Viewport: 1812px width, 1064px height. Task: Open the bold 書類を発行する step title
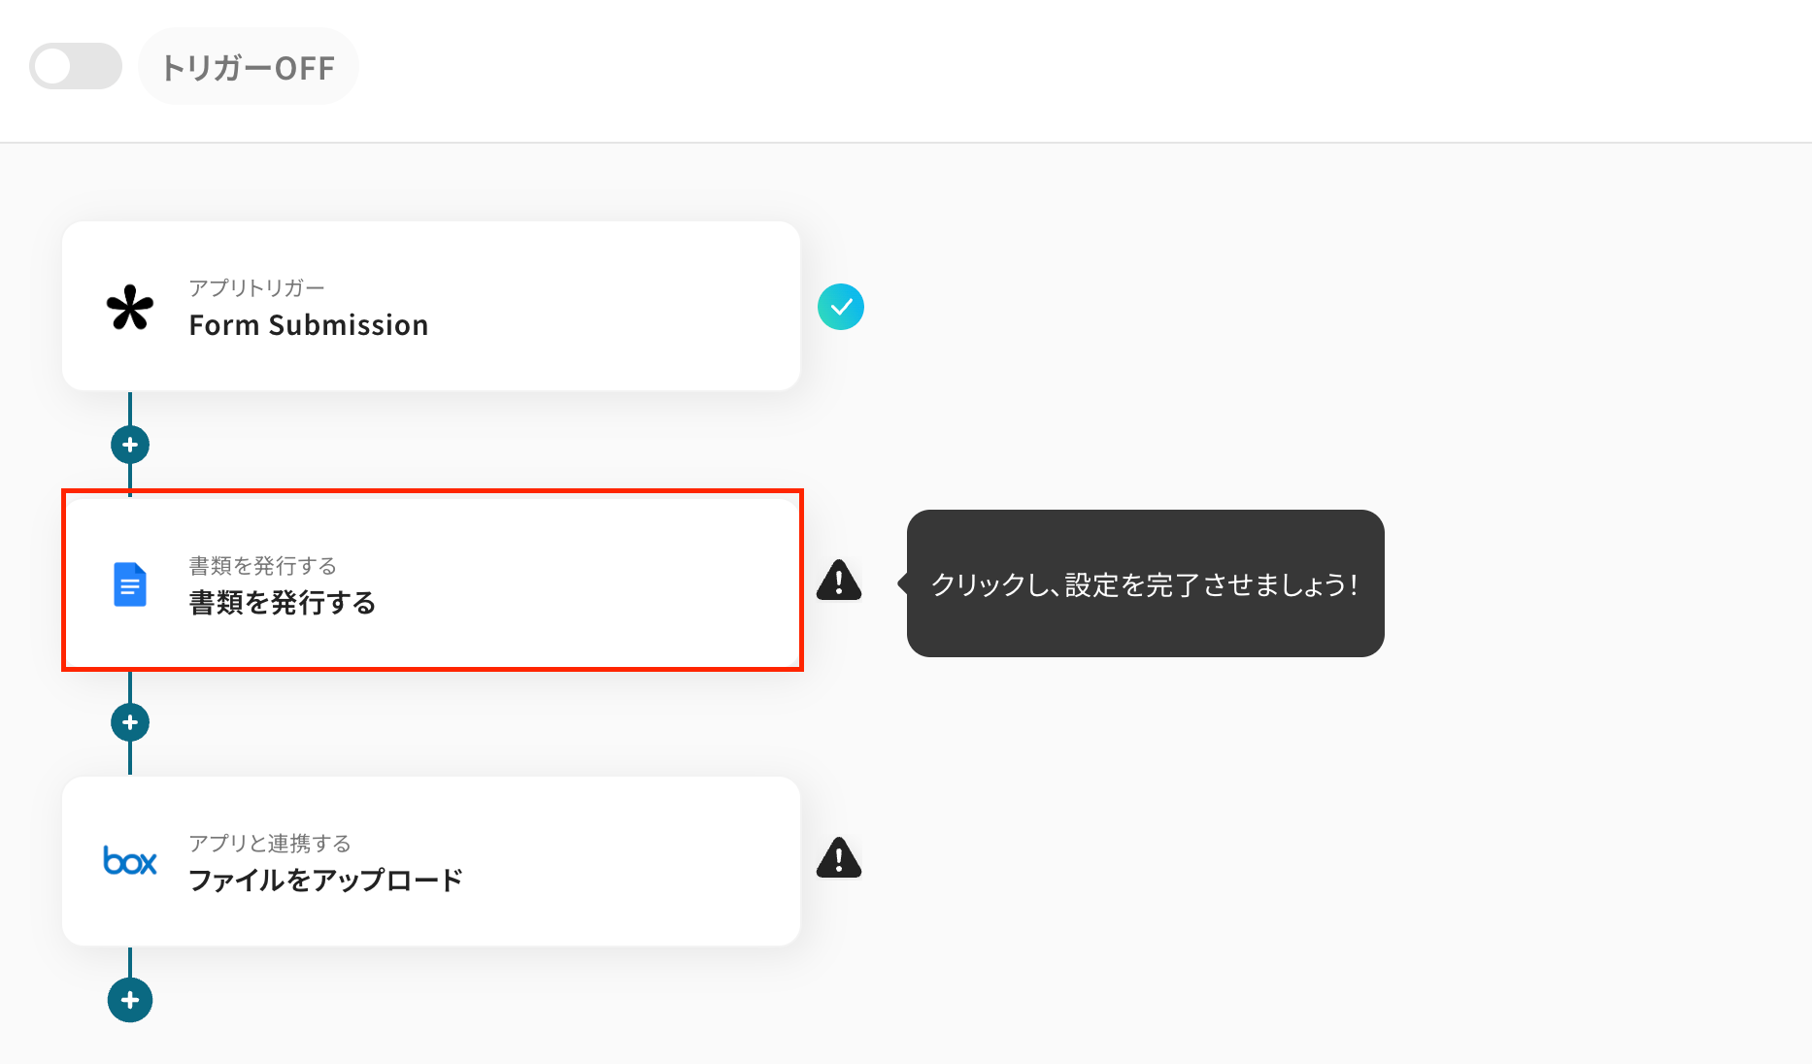tap(283, 603)
